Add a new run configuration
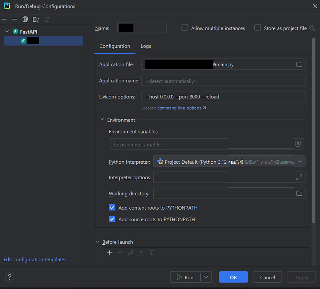Viewport: 320px width, 289px height. tap(4, 19)
